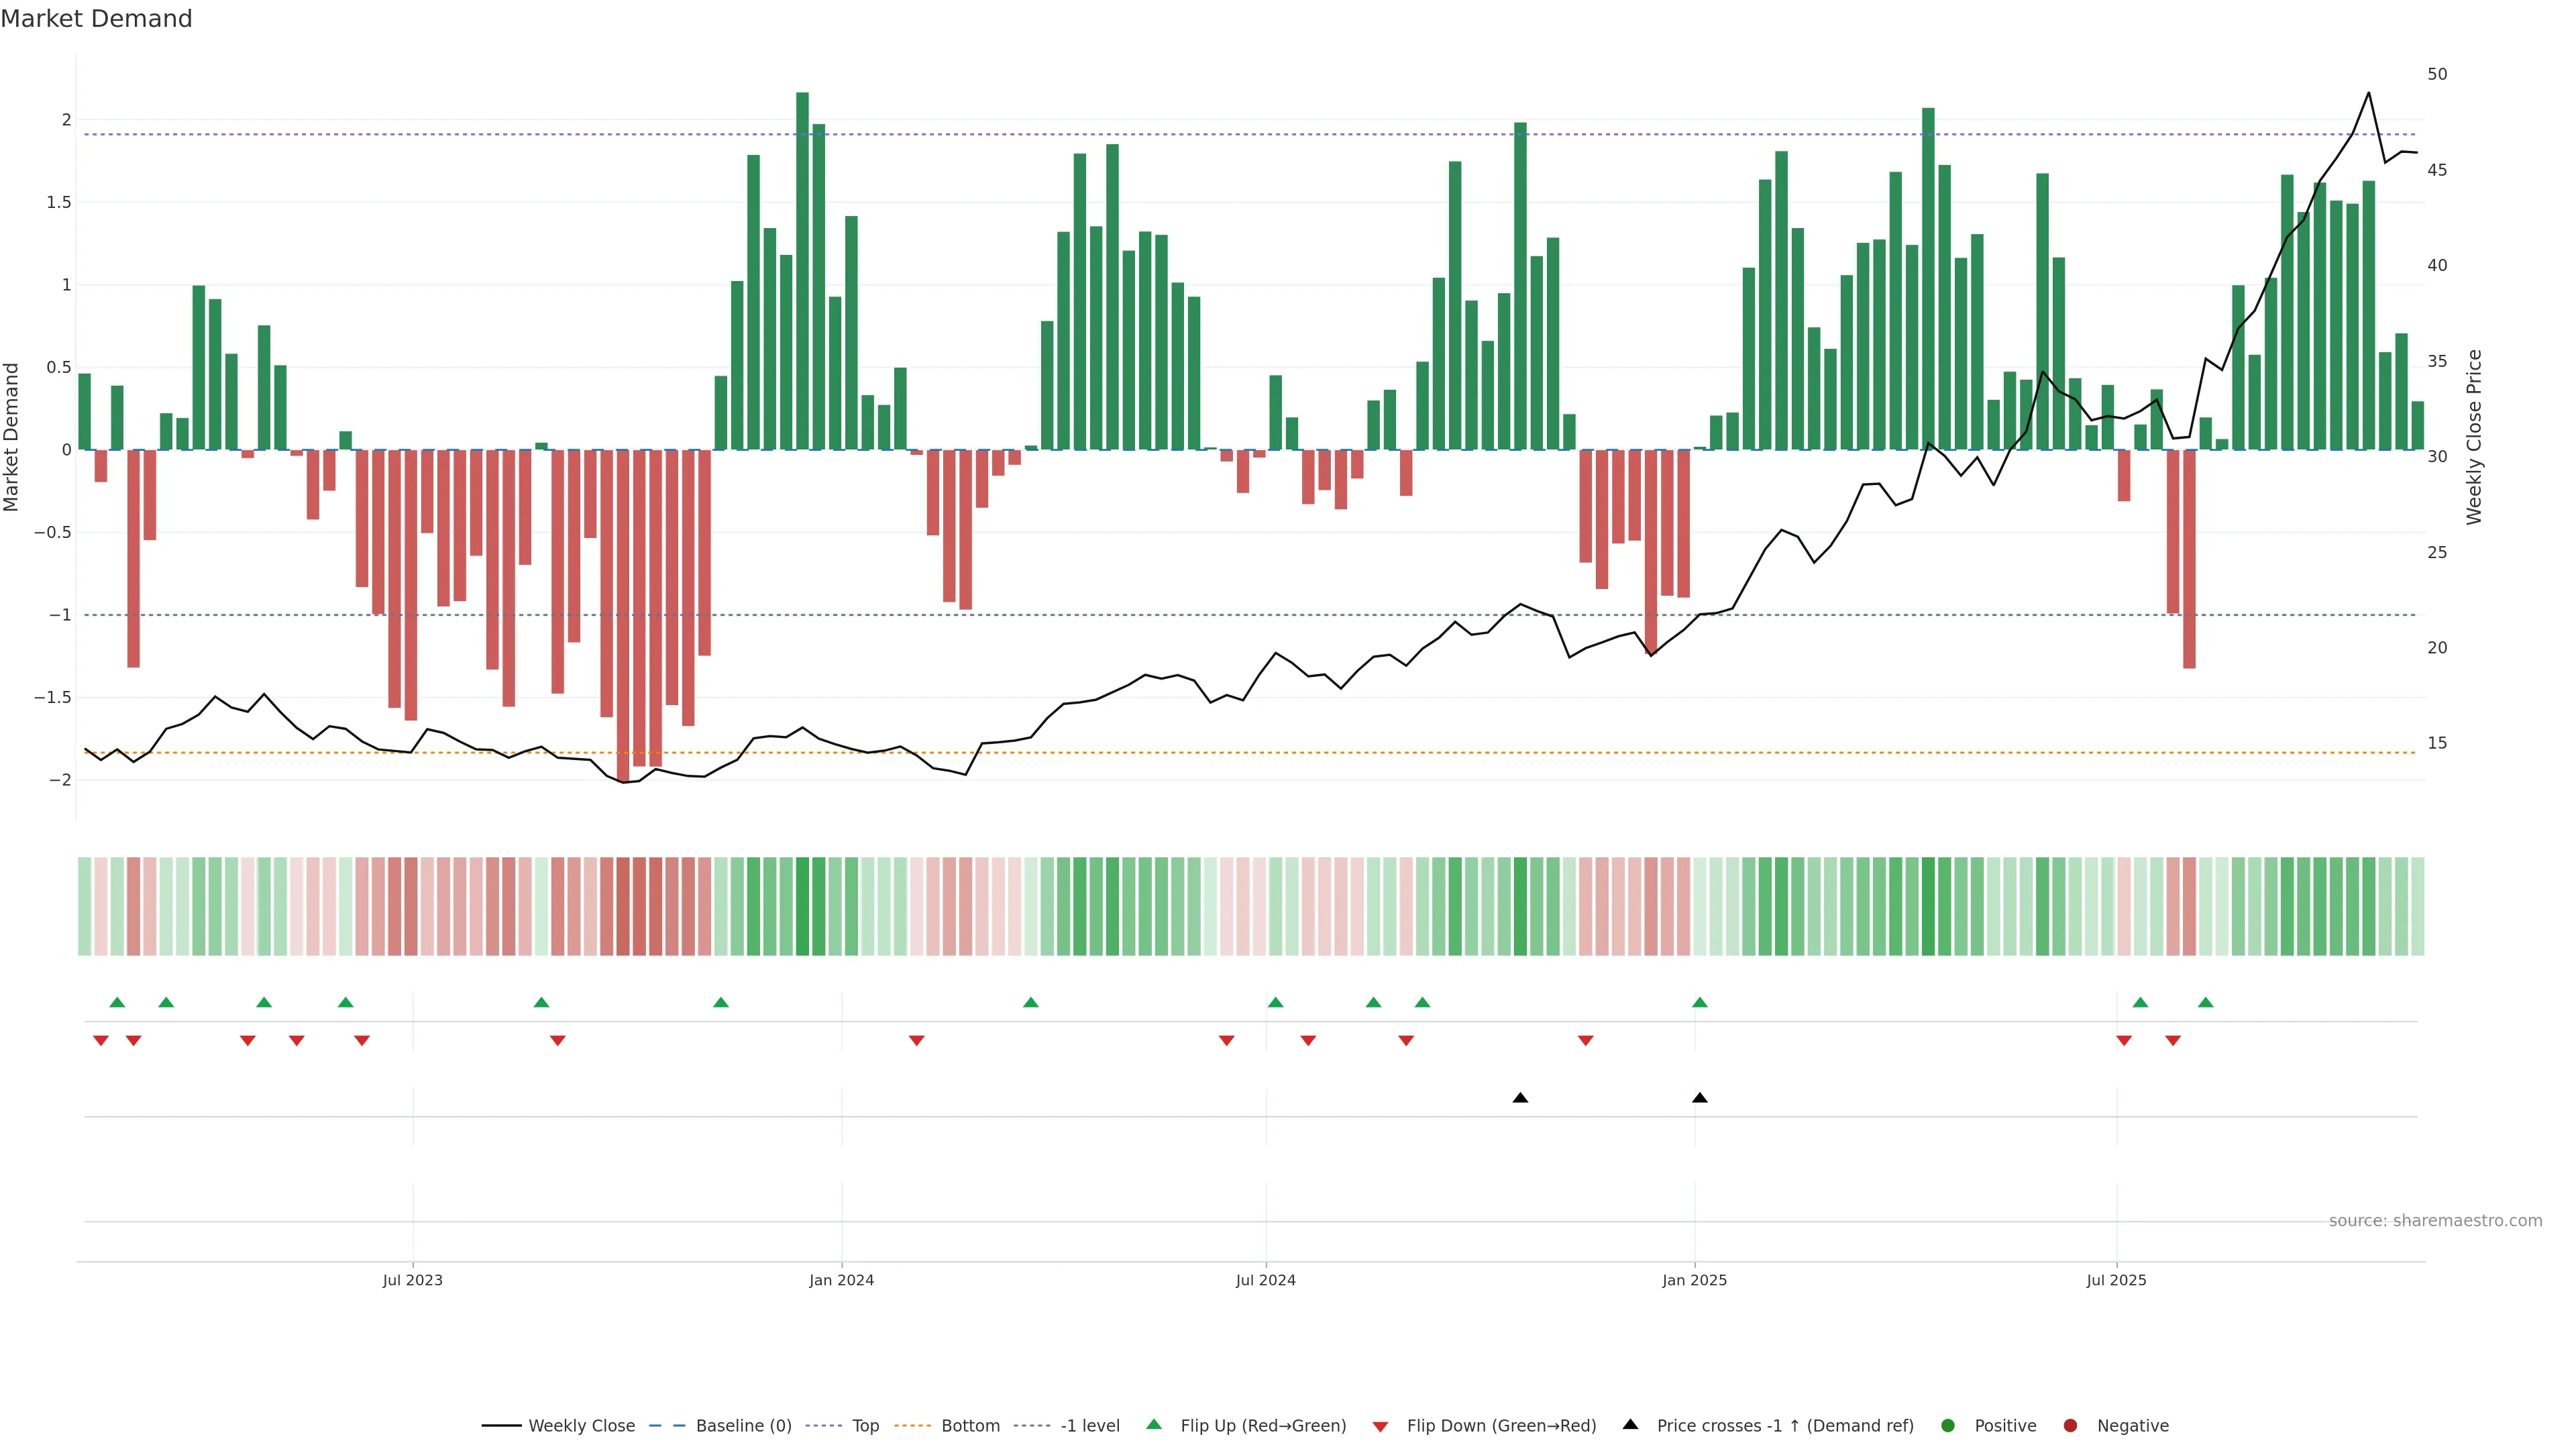The image size is (2576, 1449).
Task: Click the Jan 2025 axis label
Action: click(x=1694, y=1280)
